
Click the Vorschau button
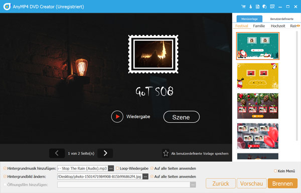pyautogui.click(x=251, y=183)
